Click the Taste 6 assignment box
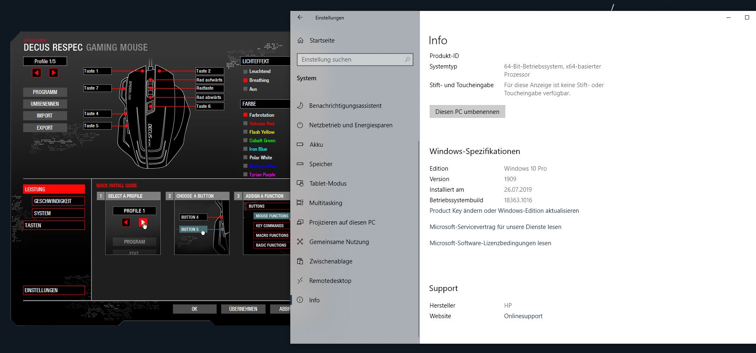The image size is (756, 353). point(210,106)
